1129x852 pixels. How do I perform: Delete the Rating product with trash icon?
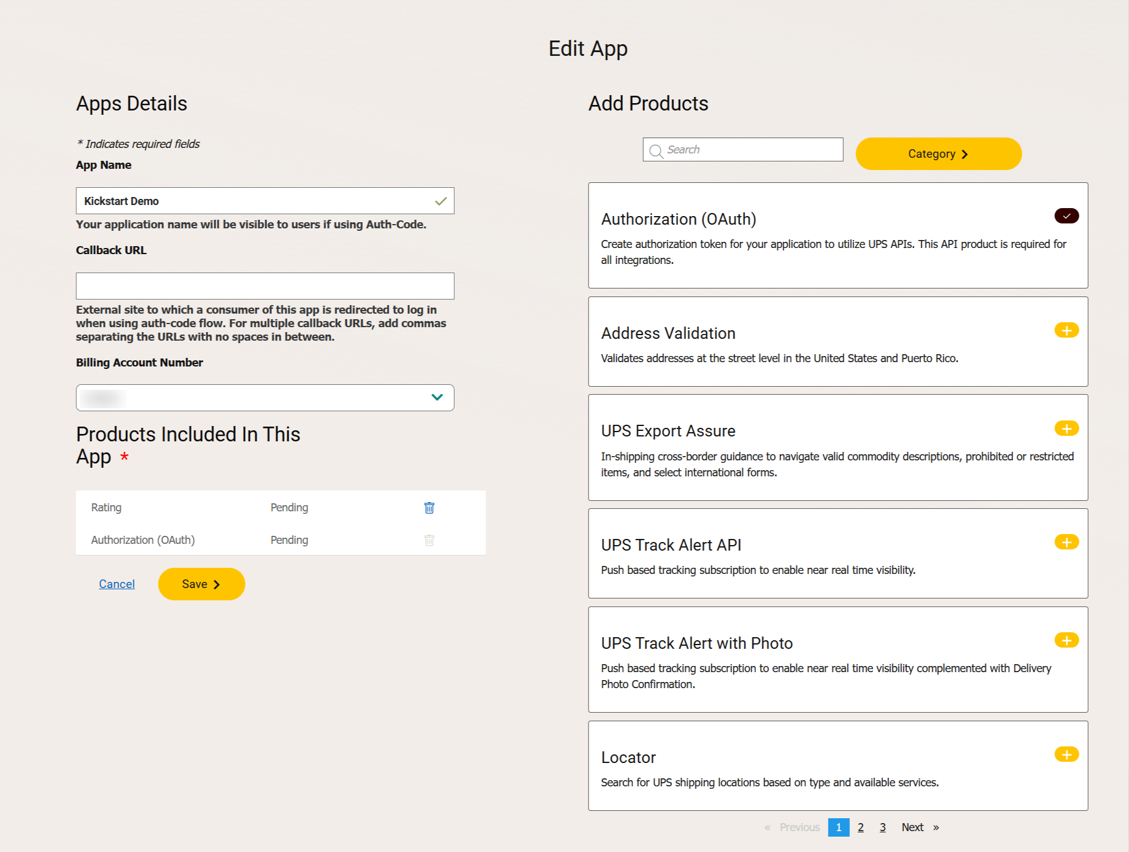click(430, 508)
